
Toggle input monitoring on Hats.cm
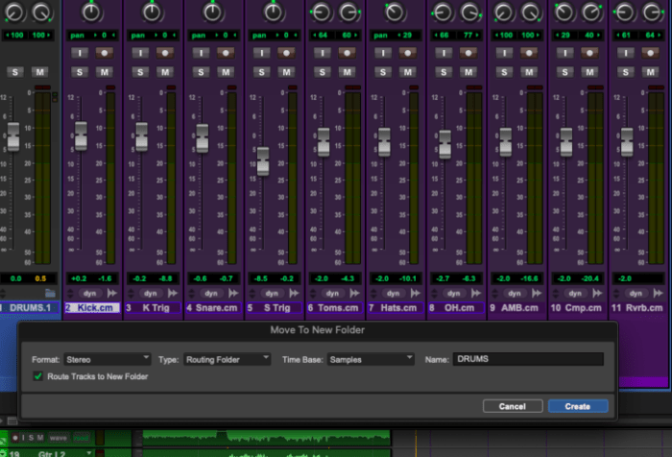point(383,53)
